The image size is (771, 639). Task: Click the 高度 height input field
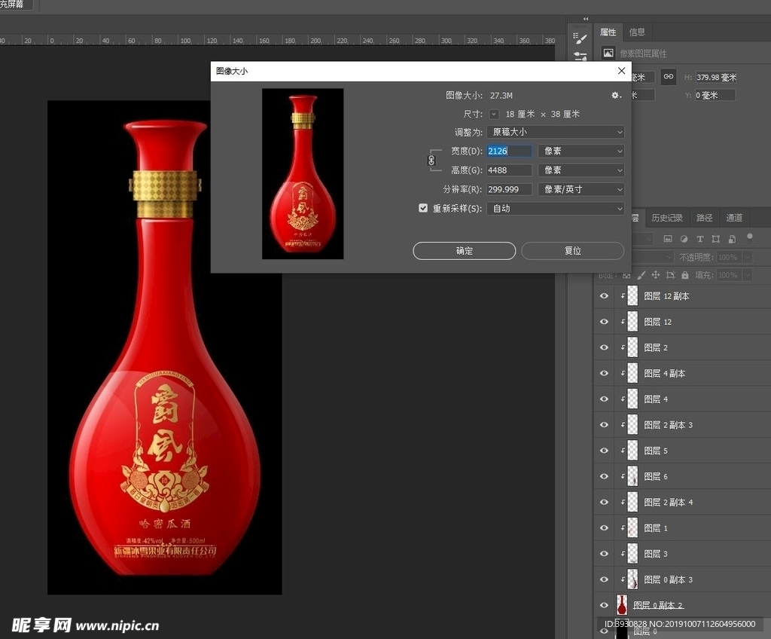509,170
